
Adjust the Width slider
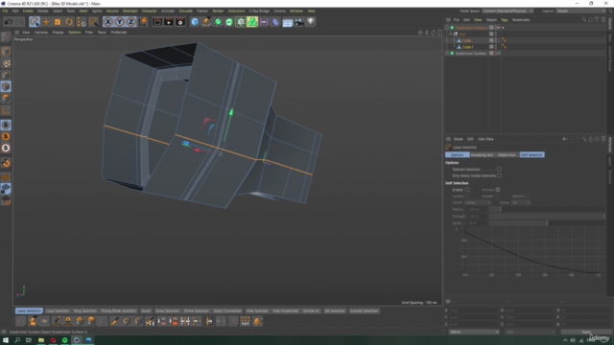click(x=547, y=223)
